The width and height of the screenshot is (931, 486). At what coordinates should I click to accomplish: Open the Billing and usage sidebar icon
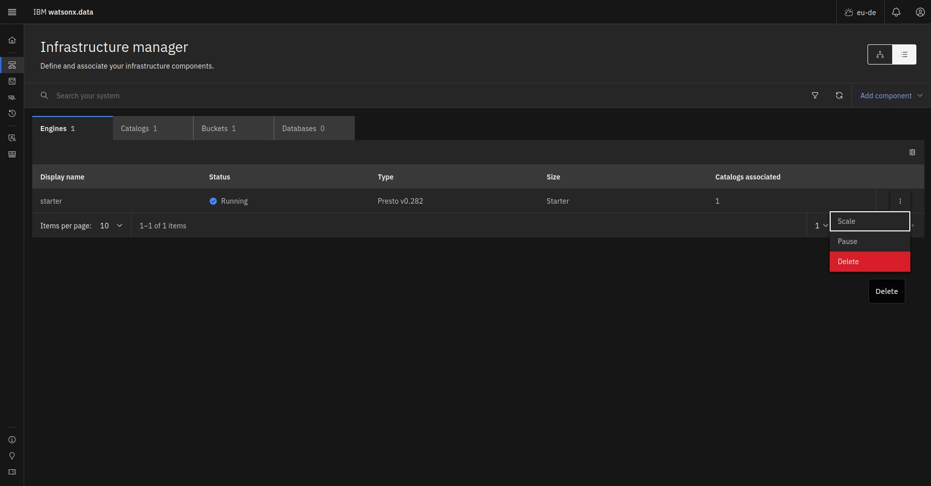click(x=12, y=154)
